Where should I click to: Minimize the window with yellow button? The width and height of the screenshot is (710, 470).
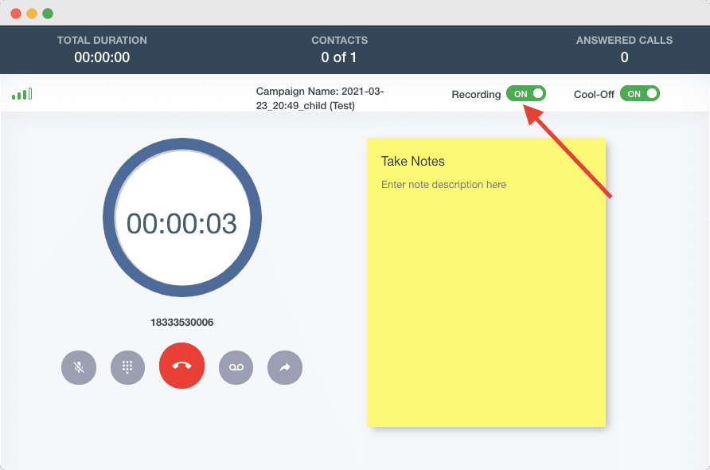32,14
